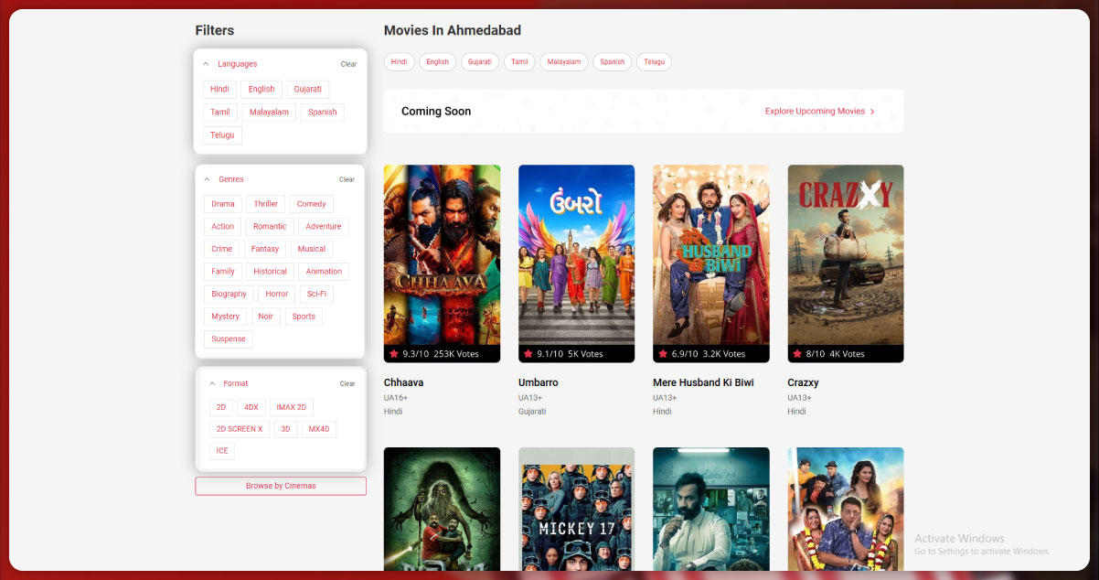Select Gujarati in Languages filter panel

[x=308, y=90]
